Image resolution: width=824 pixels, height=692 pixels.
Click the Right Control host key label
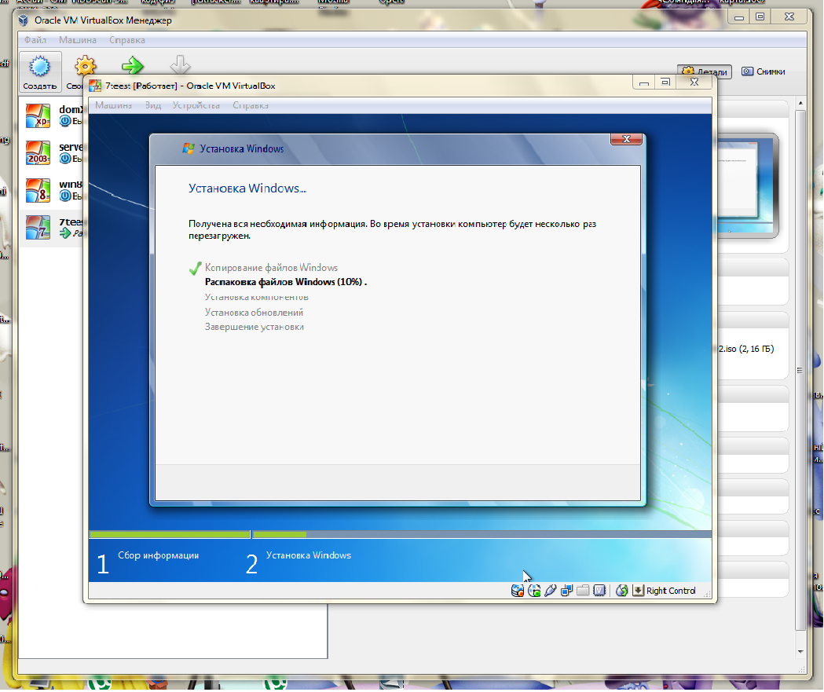pyautogui.click(x=671, y=591)
